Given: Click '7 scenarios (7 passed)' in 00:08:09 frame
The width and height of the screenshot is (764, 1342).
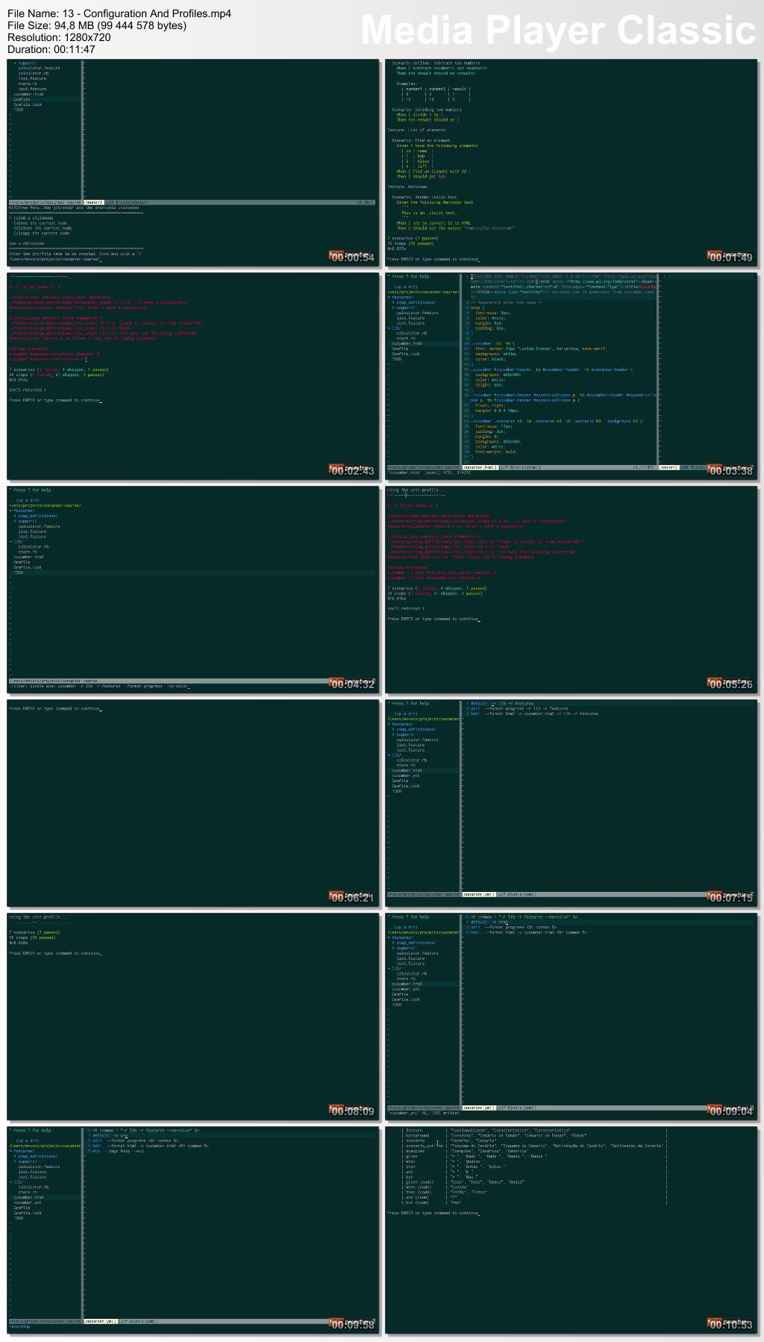Looking at the screenshot, I should tap(34, 932).
